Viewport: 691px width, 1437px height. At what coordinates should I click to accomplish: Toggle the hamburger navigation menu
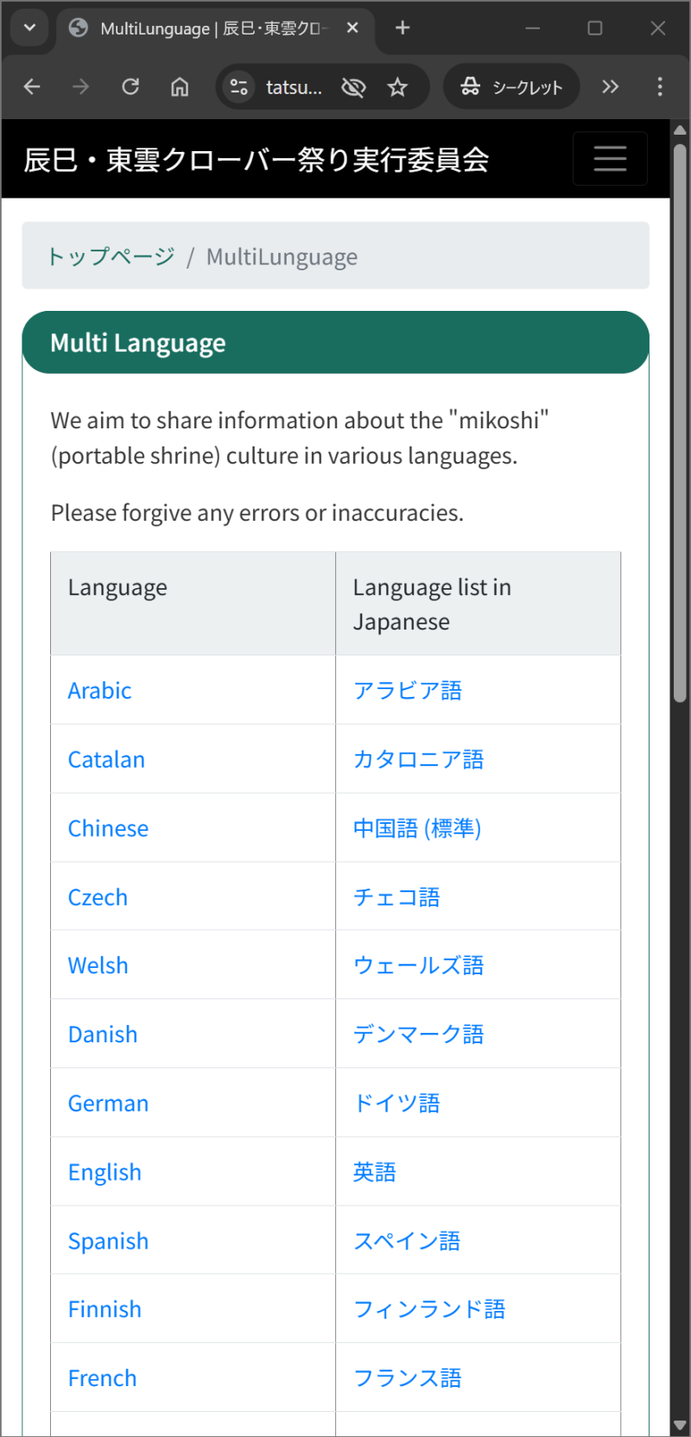click(x=610, y=159)
